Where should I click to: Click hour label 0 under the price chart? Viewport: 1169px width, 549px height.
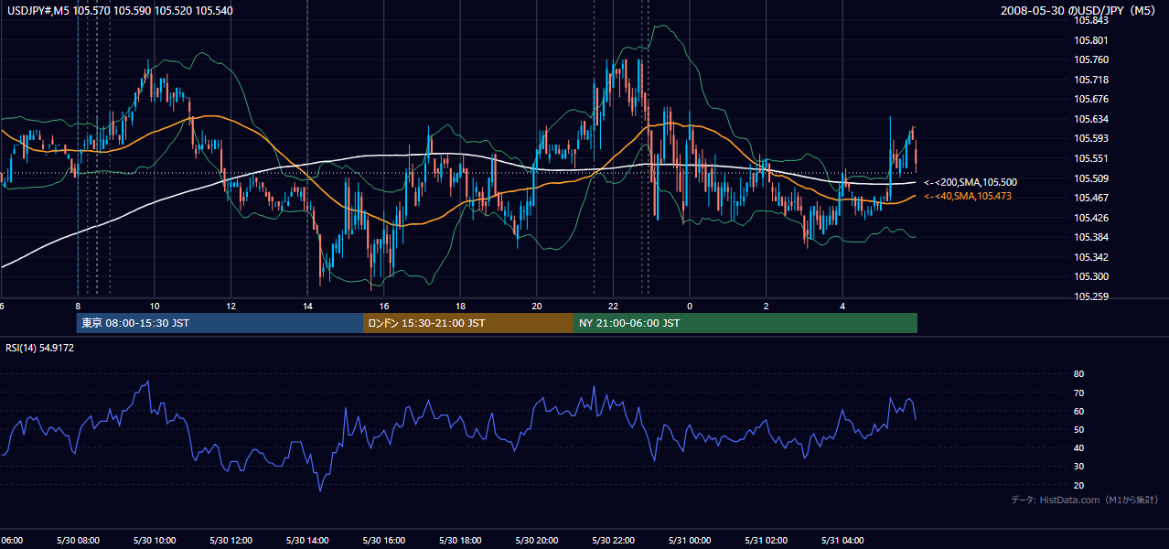[x=690, y=306]
